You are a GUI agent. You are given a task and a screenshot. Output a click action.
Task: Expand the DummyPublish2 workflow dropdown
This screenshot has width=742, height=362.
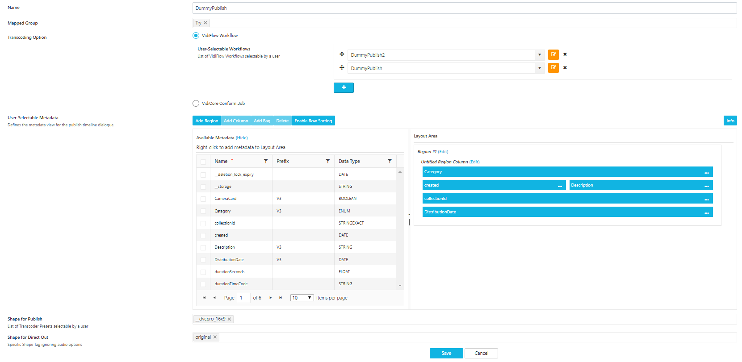540,55
